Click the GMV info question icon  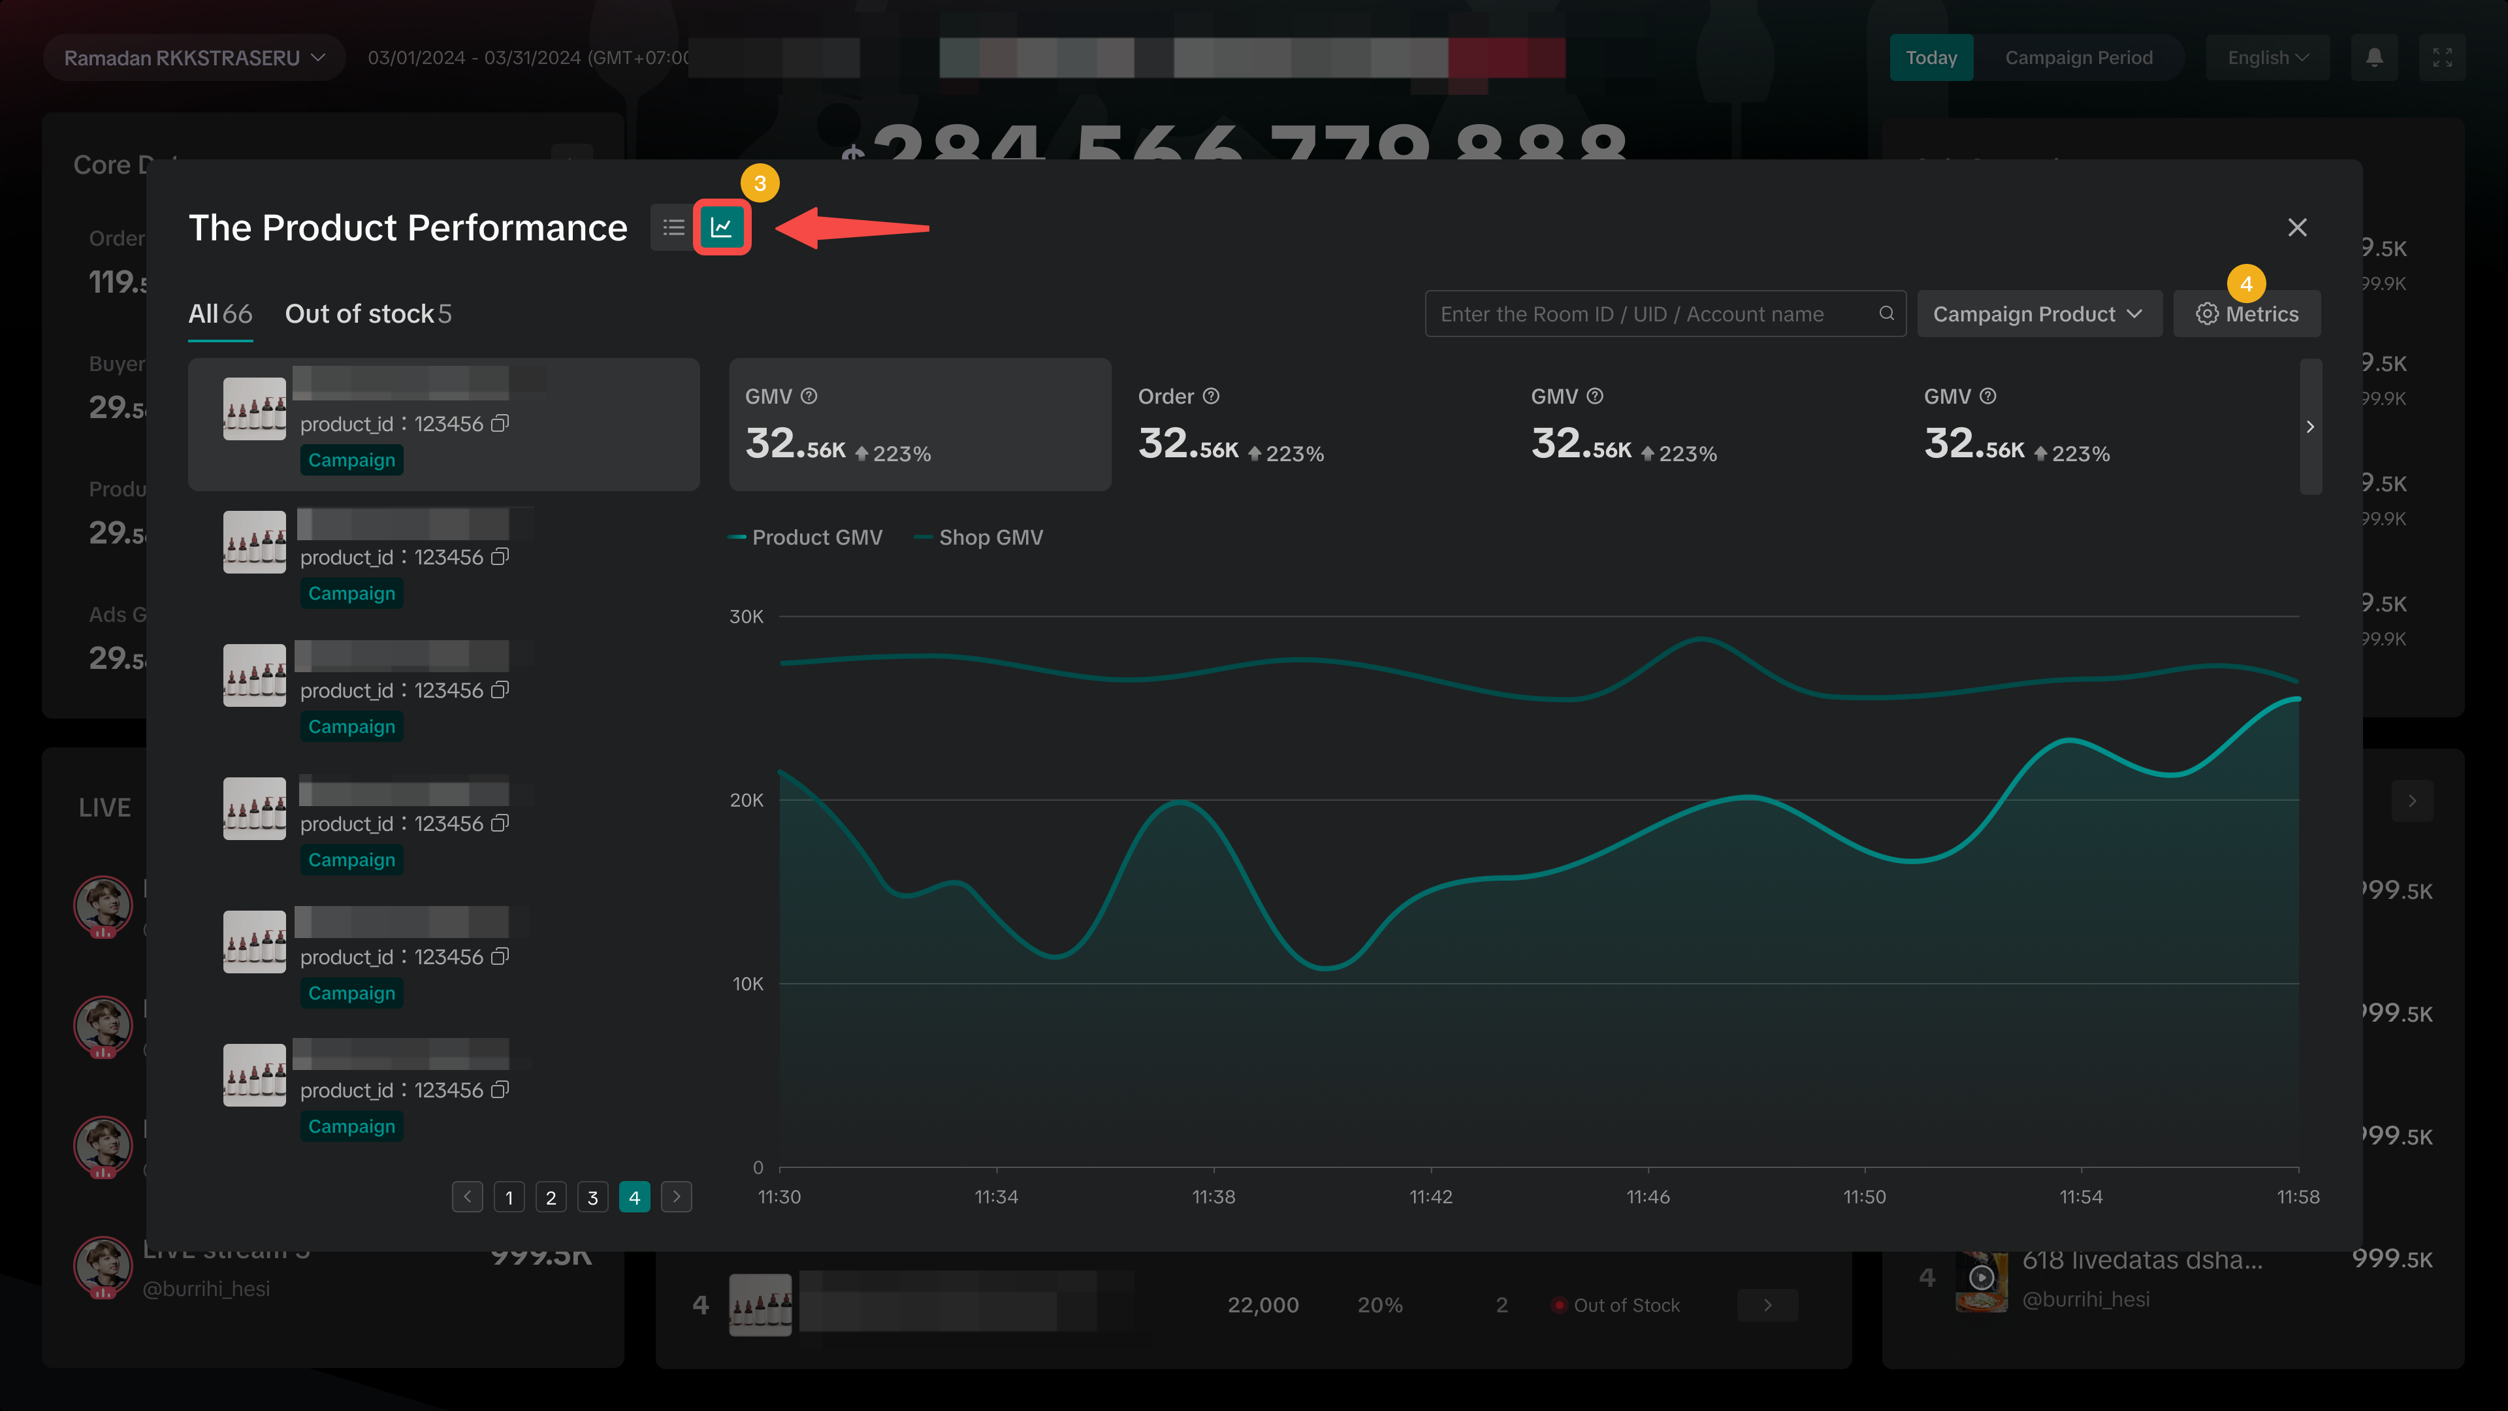809,397
